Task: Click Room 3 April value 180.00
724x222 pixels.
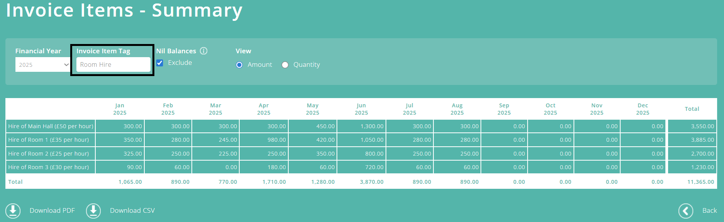Action: coord(277,167)
